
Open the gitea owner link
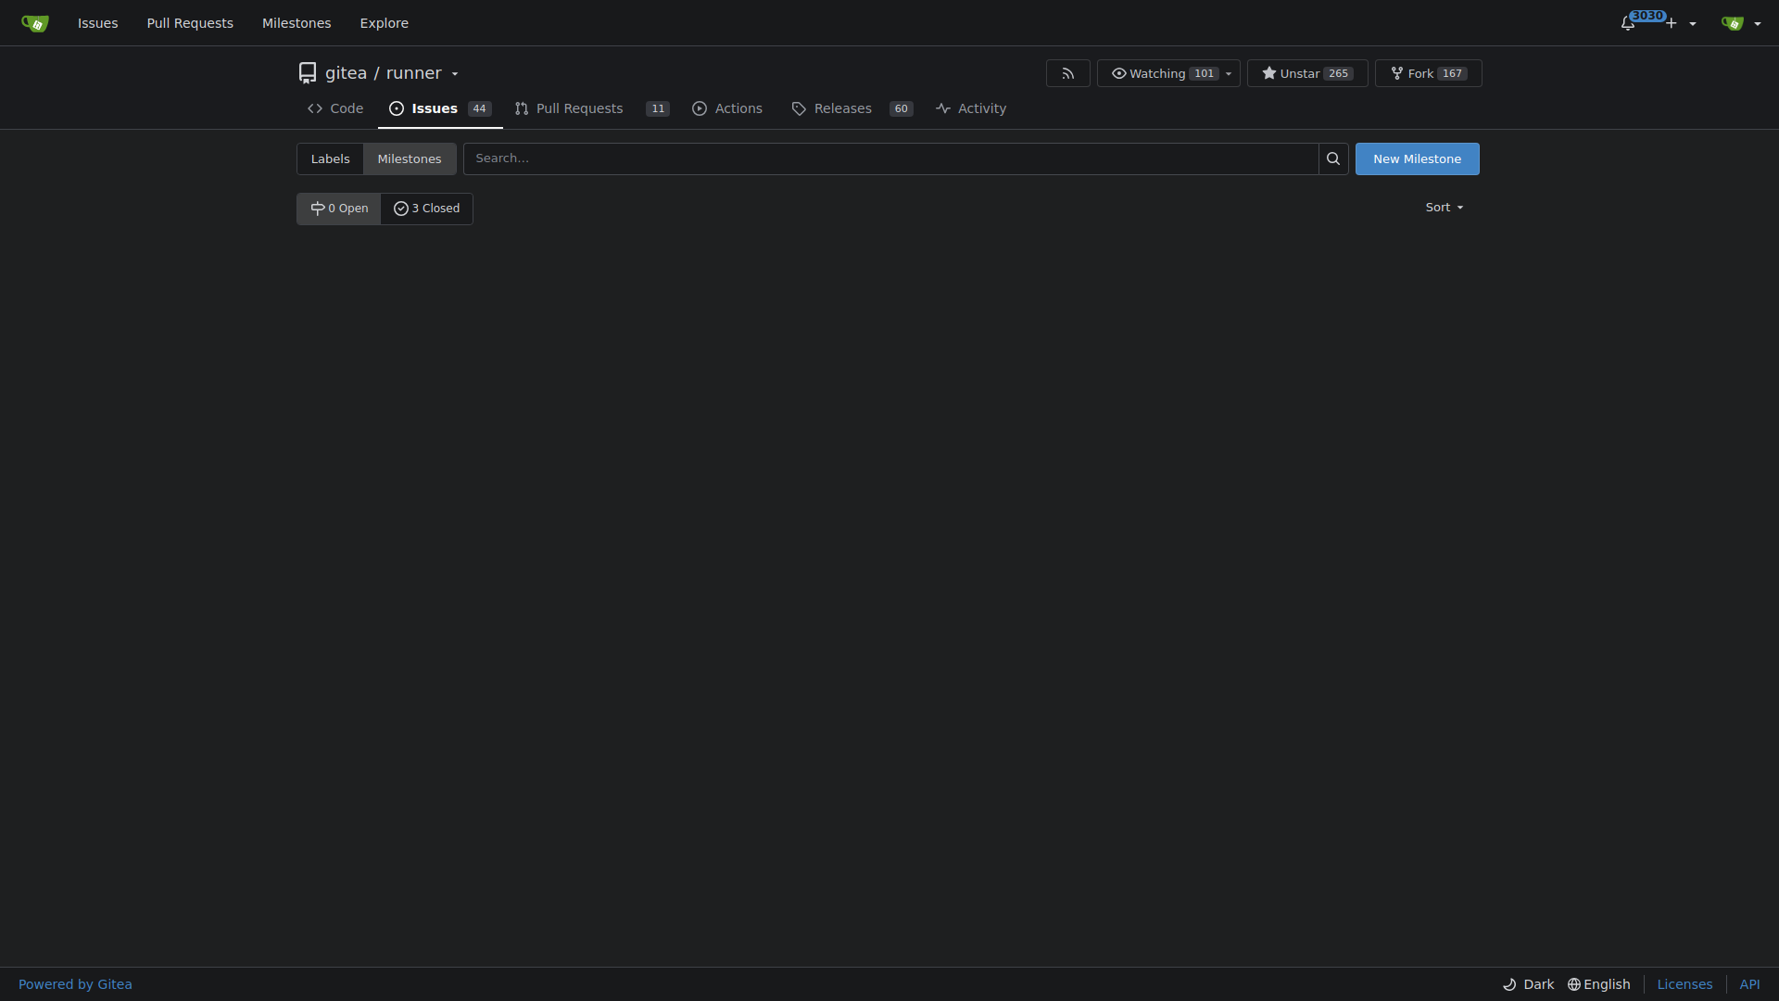tap(346, 73)
